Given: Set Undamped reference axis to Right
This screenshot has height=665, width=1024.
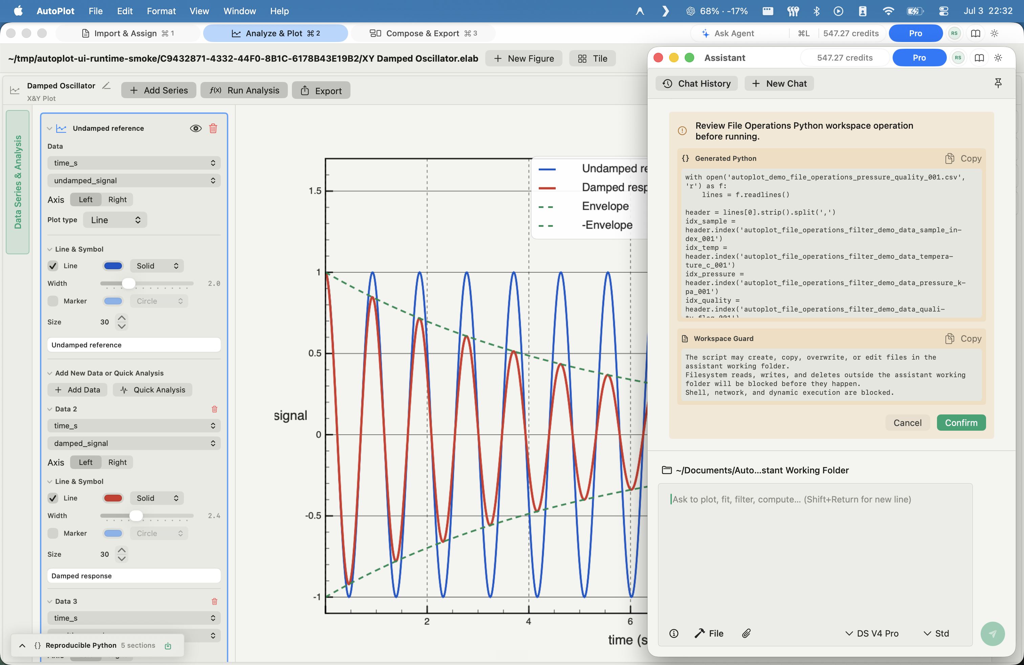Looking at the screenshot, I should point(118,199).
